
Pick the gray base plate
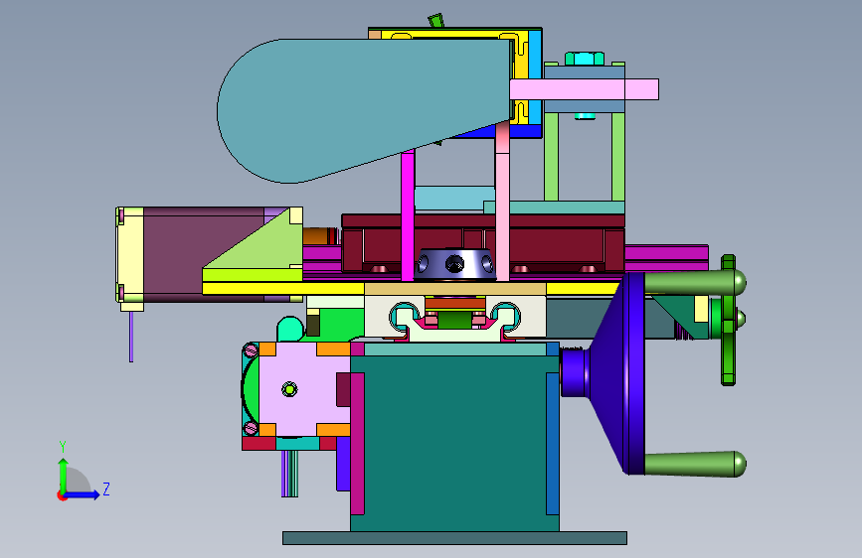point(454,538)
